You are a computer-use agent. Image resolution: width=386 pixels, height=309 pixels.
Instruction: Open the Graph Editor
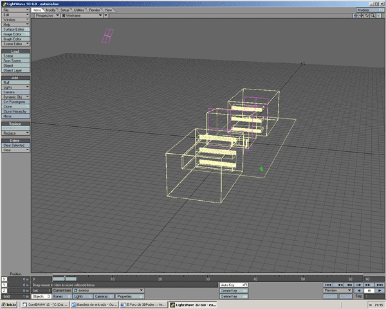tap(15, 39)
